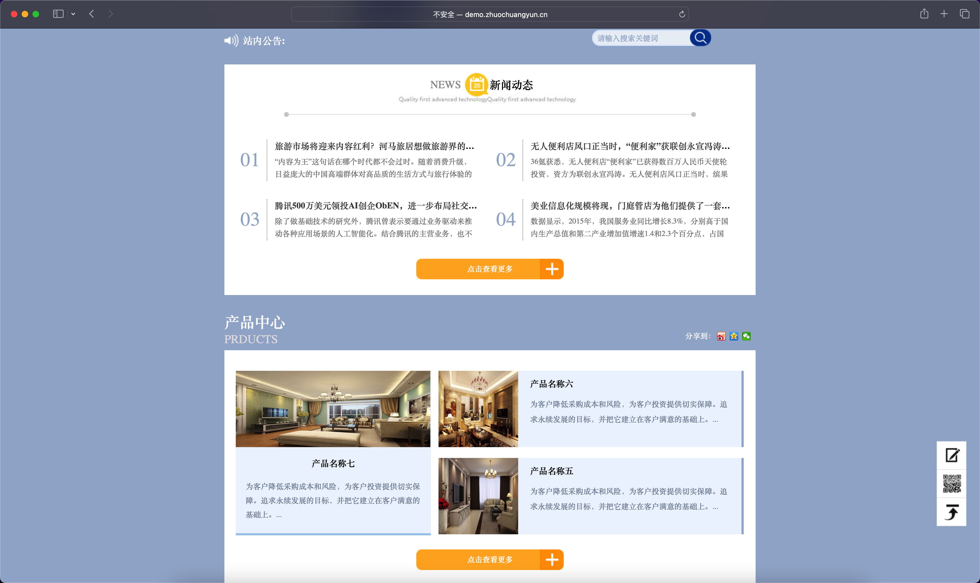980x583 pixels.
Task: Share to QQ Zone star icon
Action: [733, 336]
